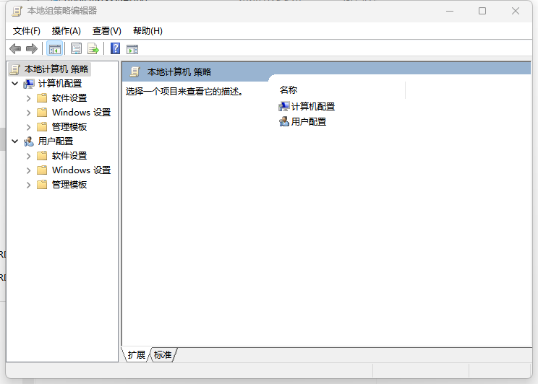The height and width of the screenshot is (384, 538).
Task: Click the Properties toolbar icon
Action: click(x=76, y=49)
